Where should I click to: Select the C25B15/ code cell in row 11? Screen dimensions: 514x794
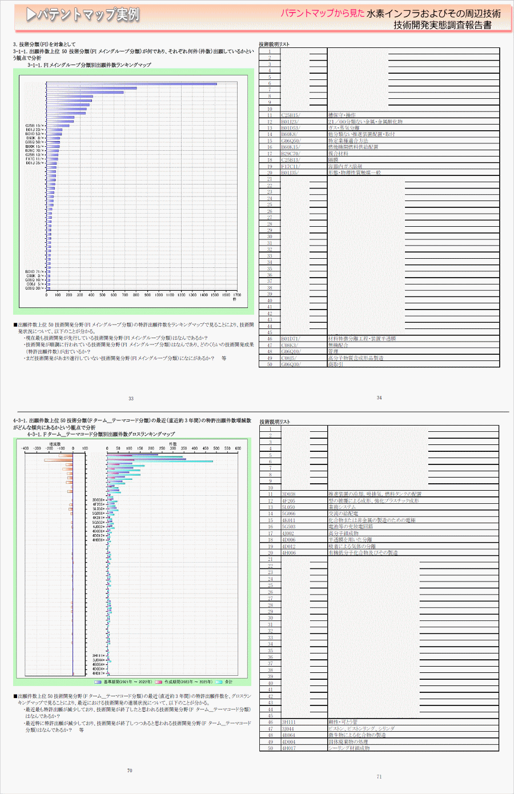tap(290, 115)
